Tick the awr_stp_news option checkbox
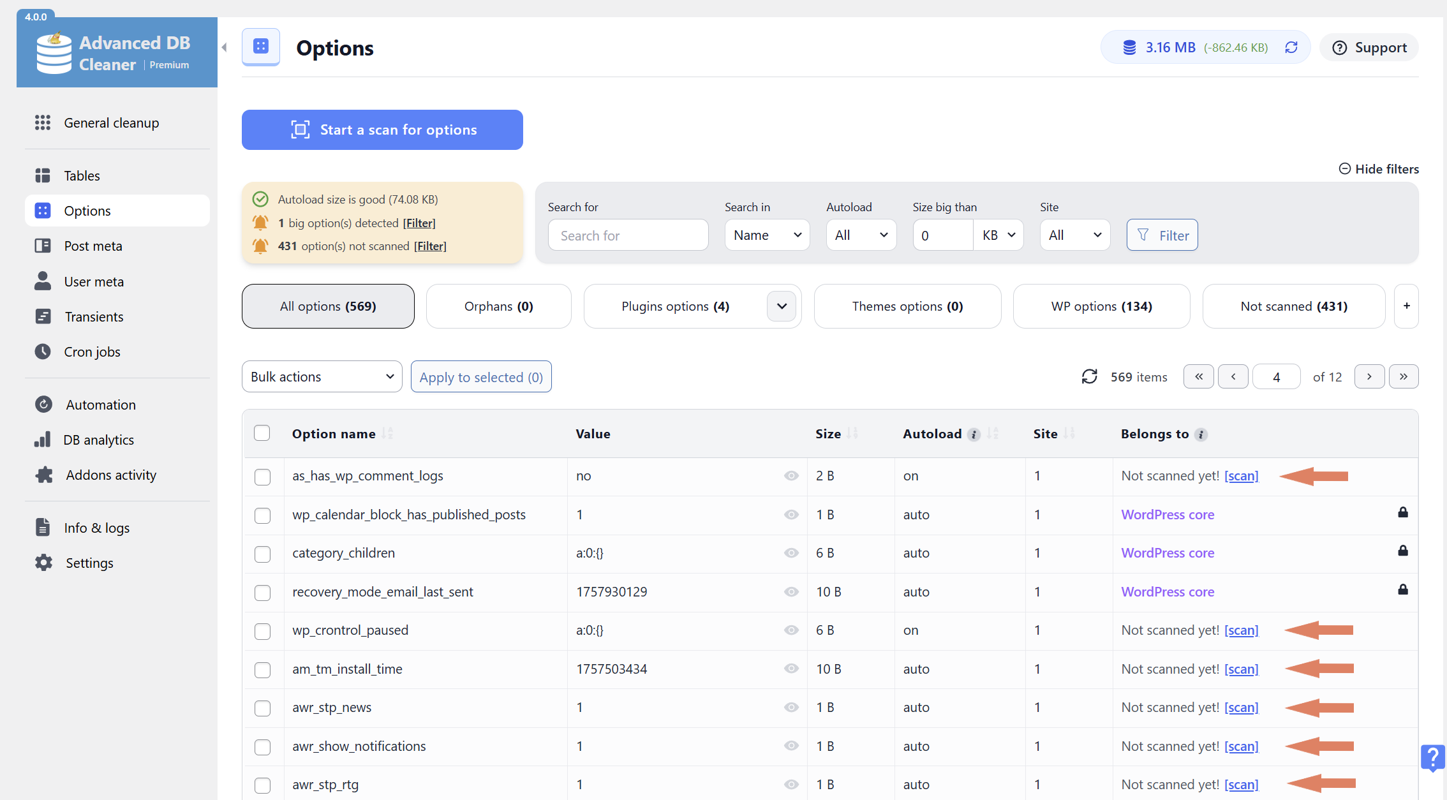The height and width of the screenshot is (800, 1447). click(262, 708)
